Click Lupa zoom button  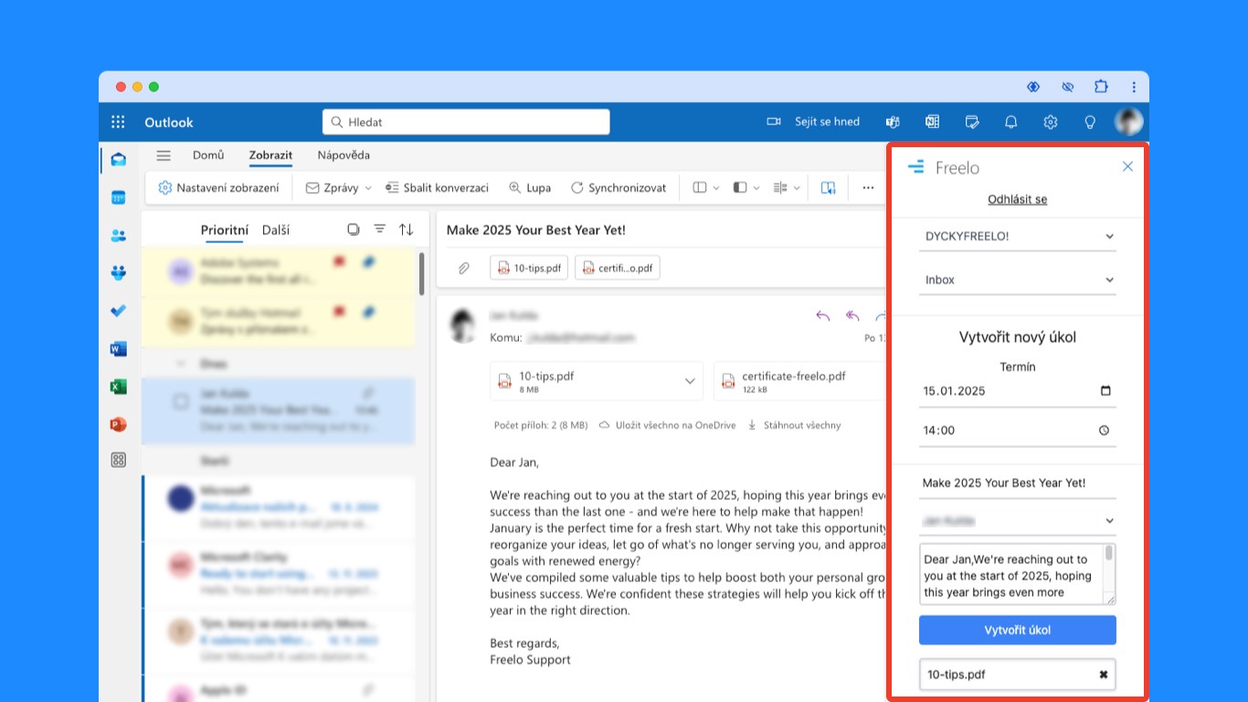point(530,187)
